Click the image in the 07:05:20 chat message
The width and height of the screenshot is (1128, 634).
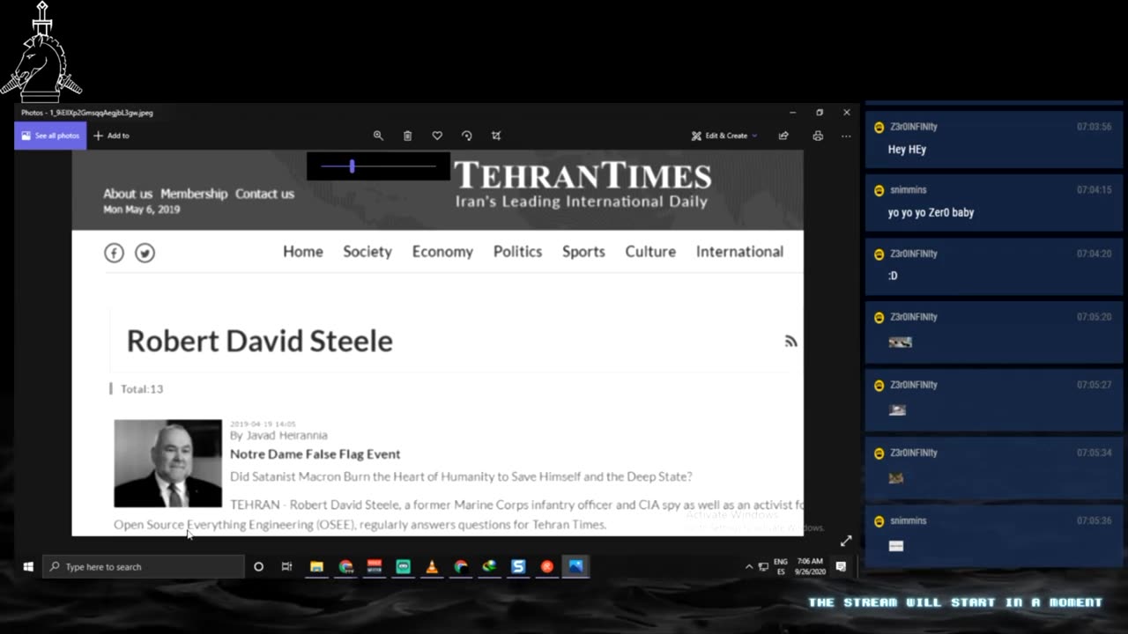[x=900, y=343]
